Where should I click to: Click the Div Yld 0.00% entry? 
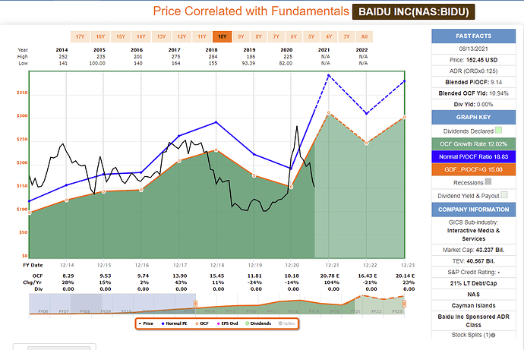point(474,105)
